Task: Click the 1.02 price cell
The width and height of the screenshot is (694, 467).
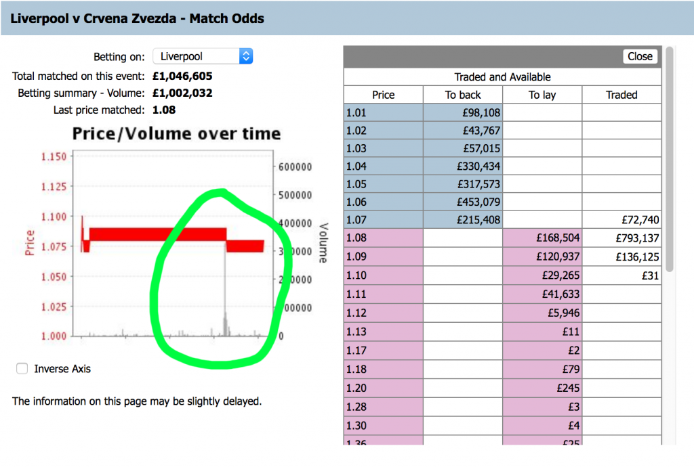Action: 384,131
